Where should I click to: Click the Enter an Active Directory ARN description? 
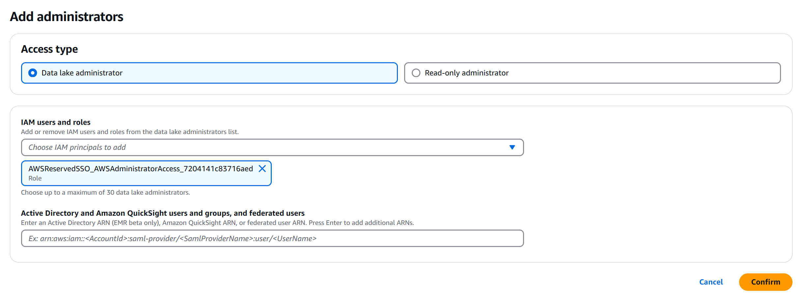coord(217,223)
